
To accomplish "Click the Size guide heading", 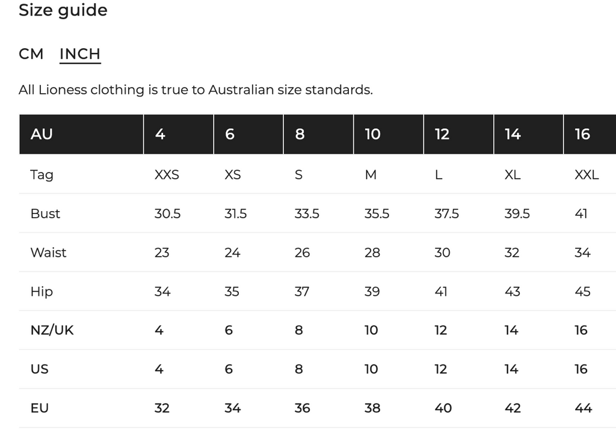I will click(x=63, y=10).
